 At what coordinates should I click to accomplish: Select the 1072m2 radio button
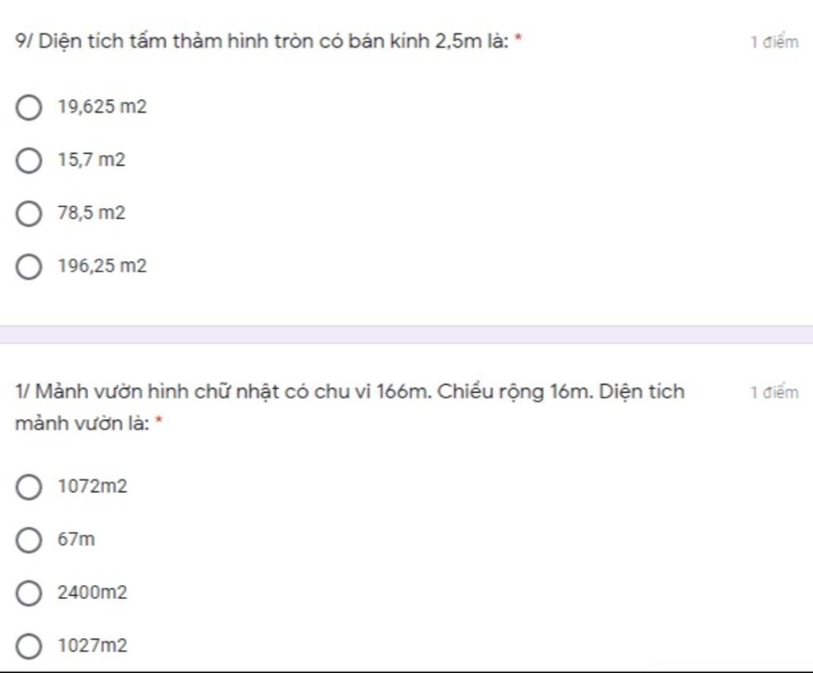tap(29, 486)
